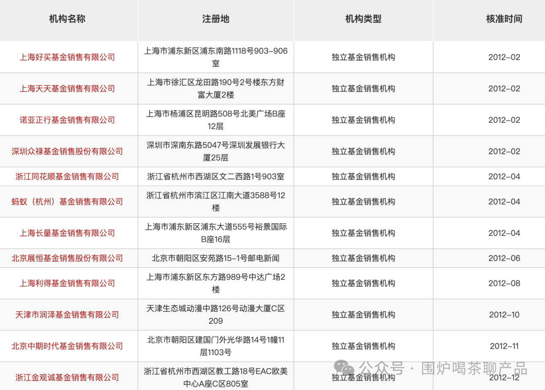Select address 北京市朝阳区建国门外光华路14号1幢11层1103号

pos(215,346)
